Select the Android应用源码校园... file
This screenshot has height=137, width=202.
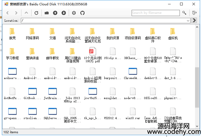[x=93, y=75]
